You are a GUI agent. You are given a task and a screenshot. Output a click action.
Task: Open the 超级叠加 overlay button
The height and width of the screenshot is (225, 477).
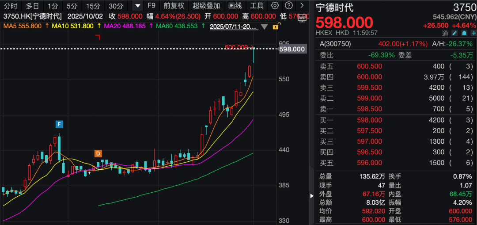tap(206, 6)
